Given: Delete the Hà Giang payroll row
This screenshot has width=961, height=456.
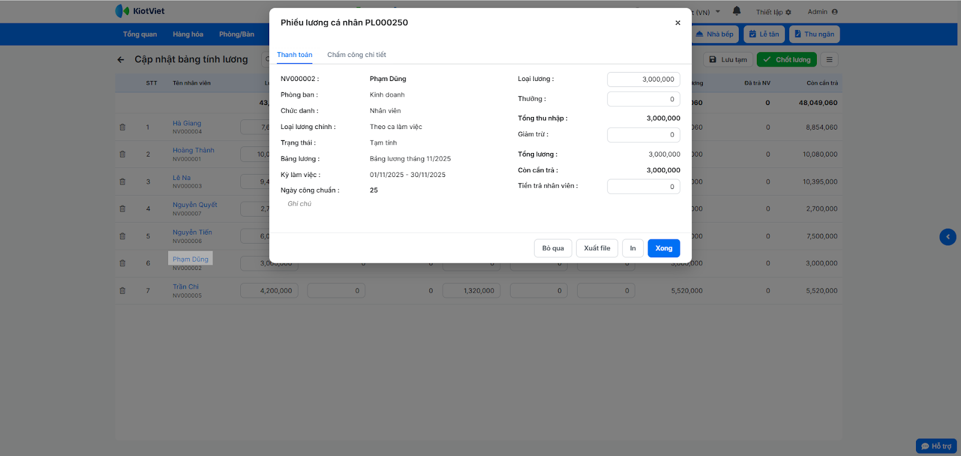Looking at the screenshot, I should (x=123, y=127).
